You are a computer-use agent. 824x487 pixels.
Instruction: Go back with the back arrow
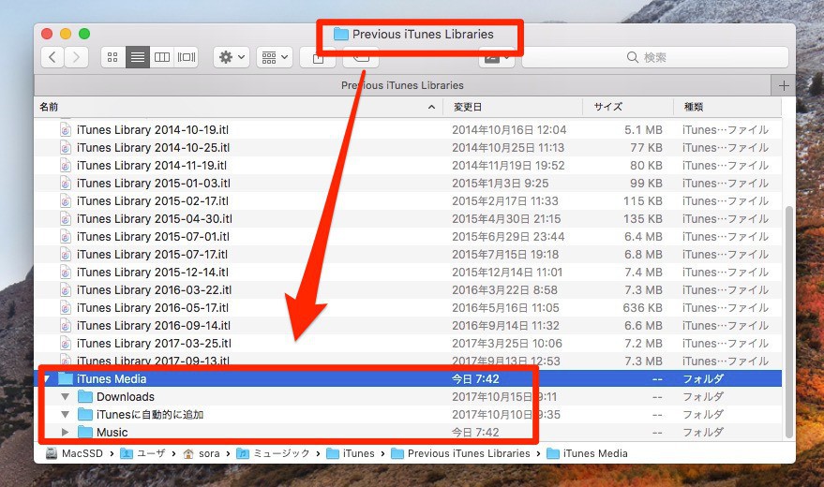pyautogui.click(x=52, y=57)
